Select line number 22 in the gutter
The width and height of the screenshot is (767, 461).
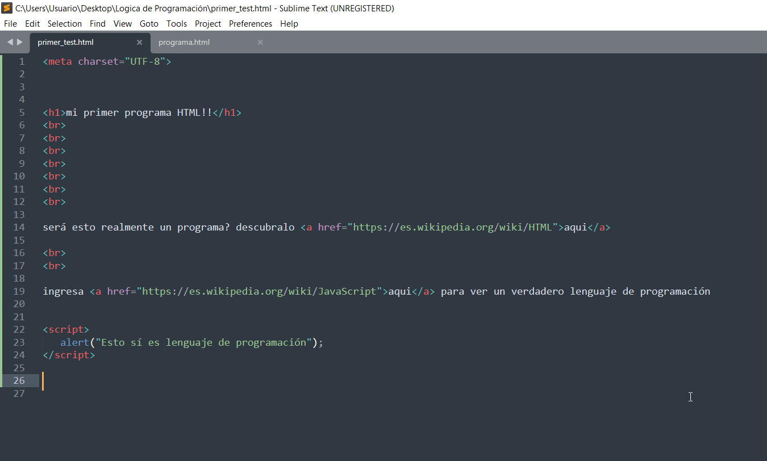(x=19, y=329)
